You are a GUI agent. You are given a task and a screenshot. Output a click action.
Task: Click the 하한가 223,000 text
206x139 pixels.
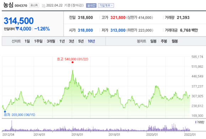coord(140,30)
